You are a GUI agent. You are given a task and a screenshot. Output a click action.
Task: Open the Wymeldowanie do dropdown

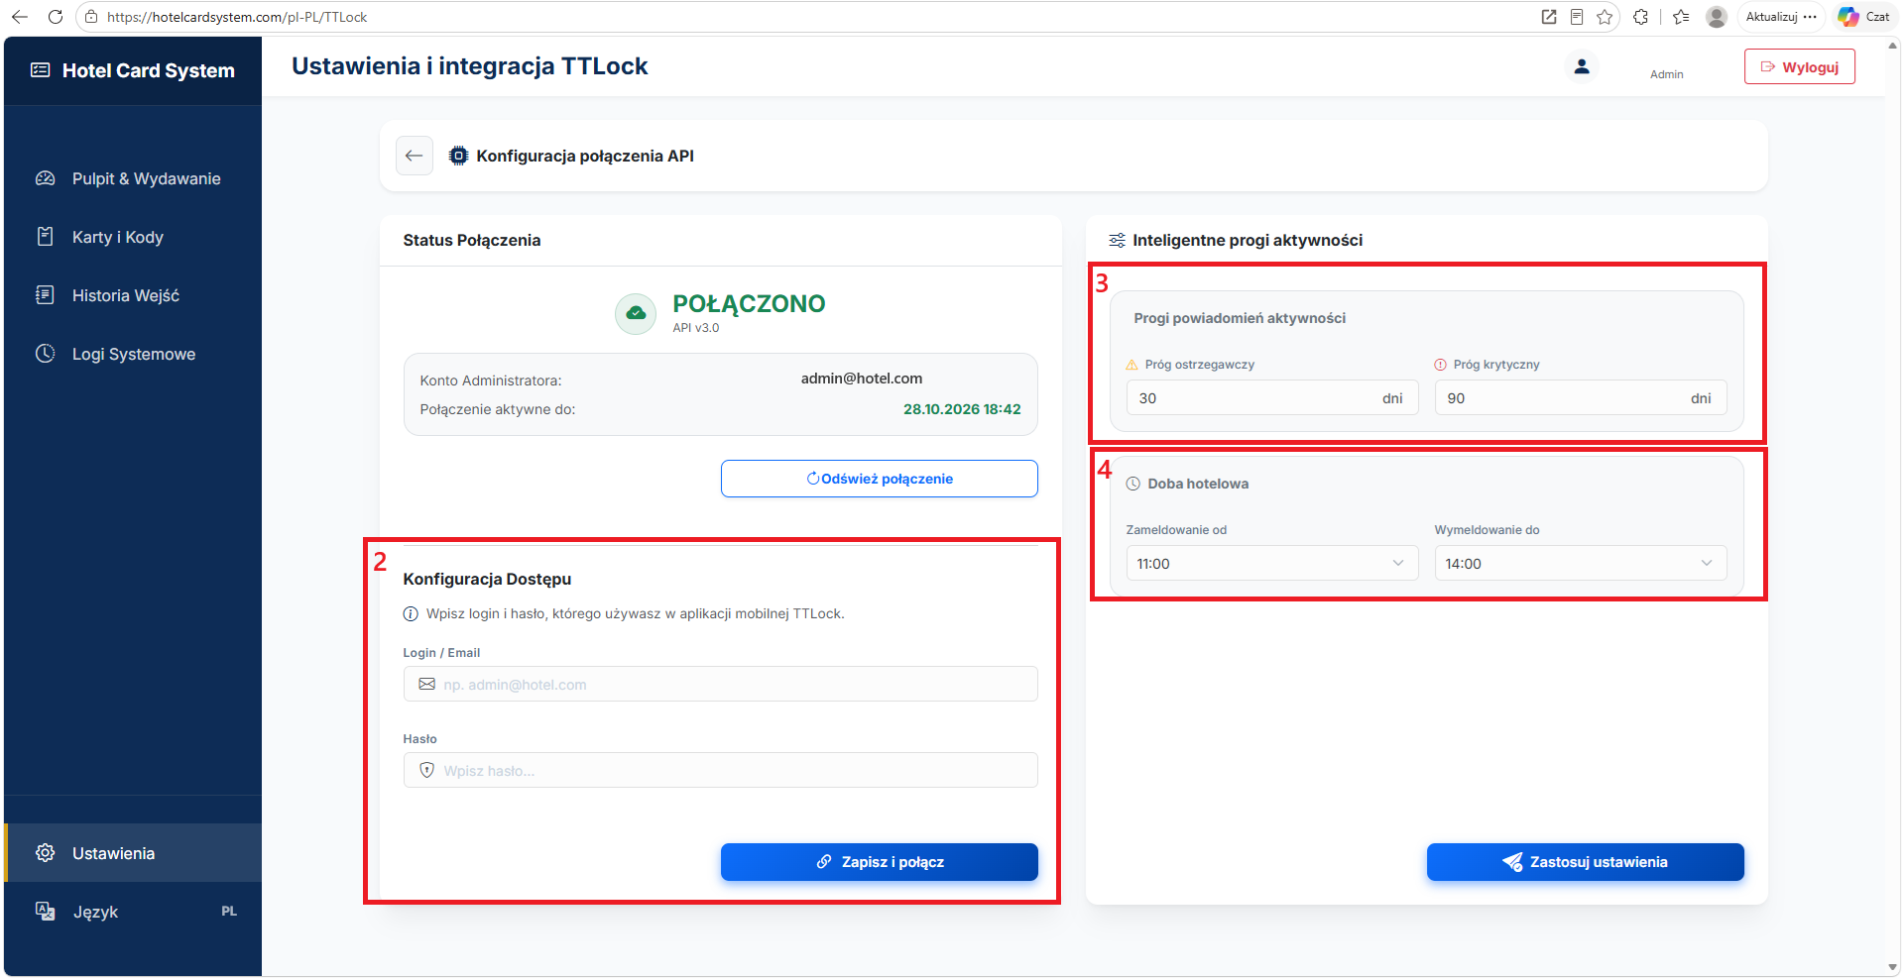pos(1580,563)
